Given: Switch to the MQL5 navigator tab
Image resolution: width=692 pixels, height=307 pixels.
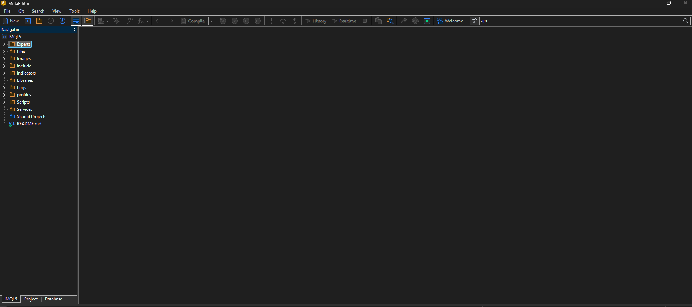Looking at the screenshot, I should tap(11, 299).
